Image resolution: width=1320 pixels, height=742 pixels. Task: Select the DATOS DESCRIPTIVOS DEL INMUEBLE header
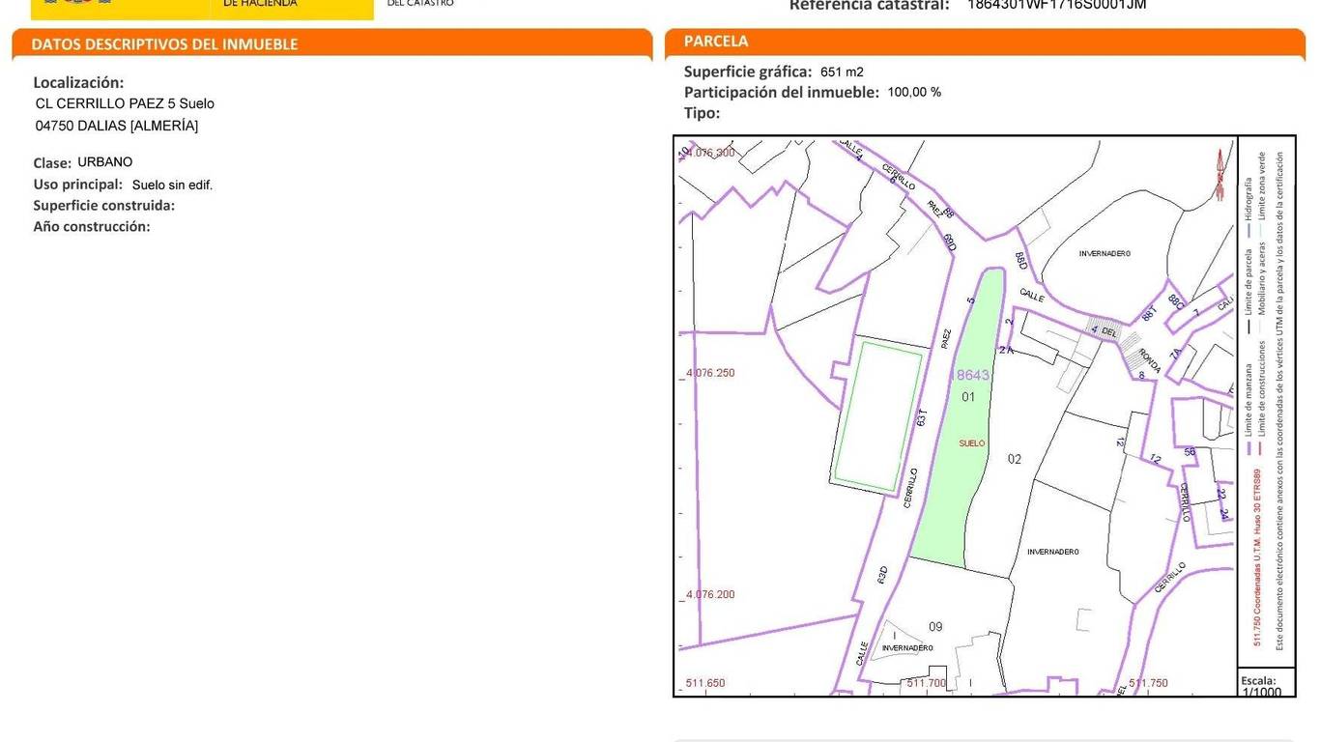pyautogui.click(x=164, y=44)
